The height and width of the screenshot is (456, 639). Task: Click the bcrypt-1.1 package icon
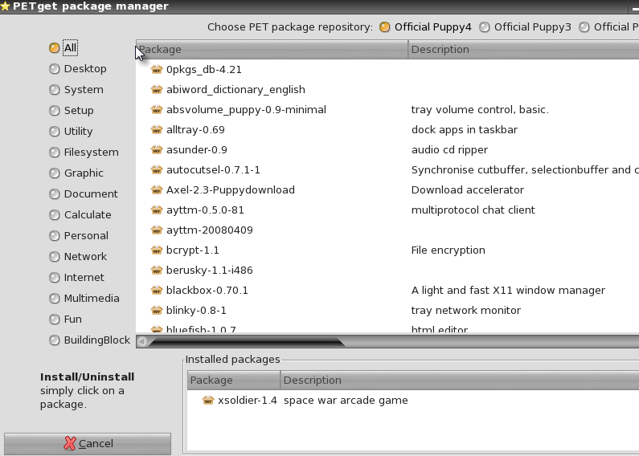[x=157, y=250]
